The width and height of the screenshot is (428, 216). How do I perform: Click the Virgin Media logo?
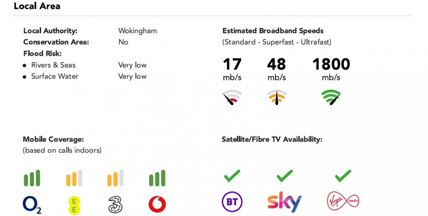click(x=343, y=201)
